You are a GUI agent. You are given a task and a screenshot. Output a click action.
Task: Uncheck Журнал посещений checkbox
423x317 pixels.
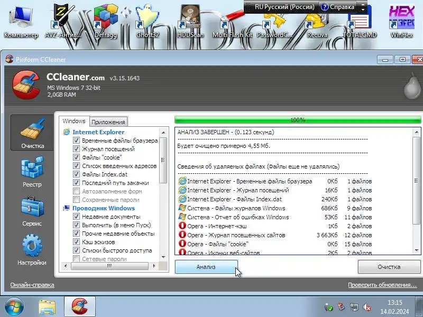tap(76, 149)
